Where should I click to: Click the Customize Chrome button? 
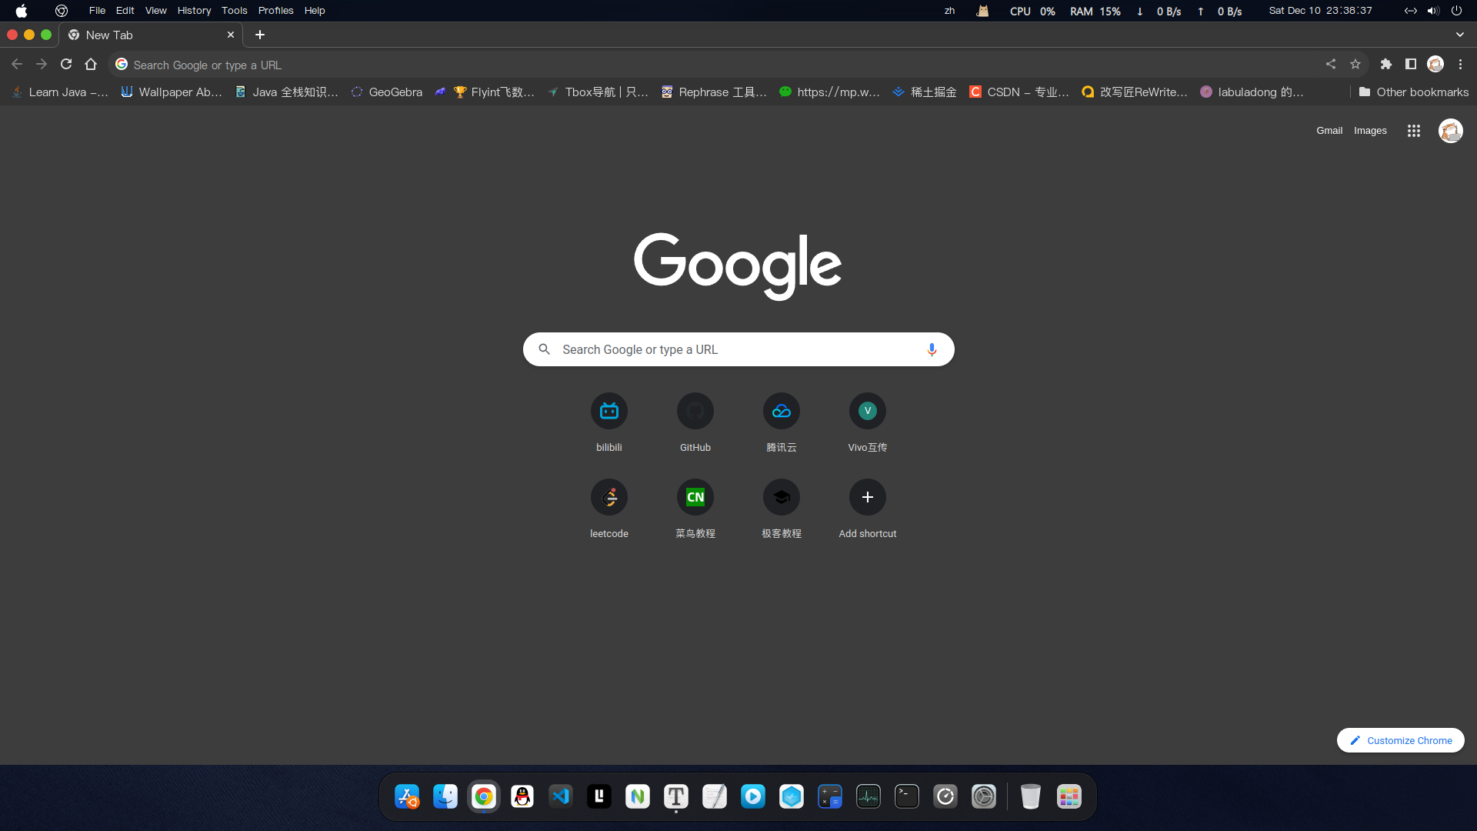pyautogui.click(x=1401, y=740)
